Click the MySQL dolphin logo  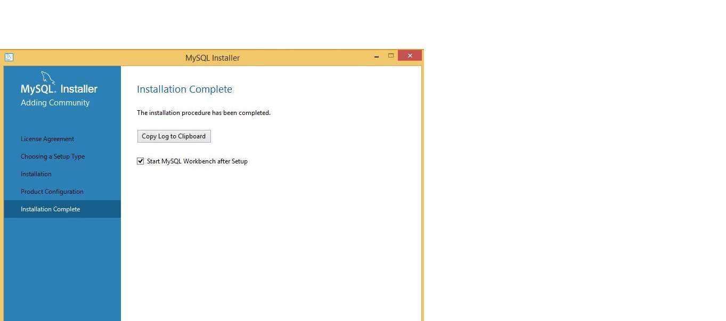(48, 78)
